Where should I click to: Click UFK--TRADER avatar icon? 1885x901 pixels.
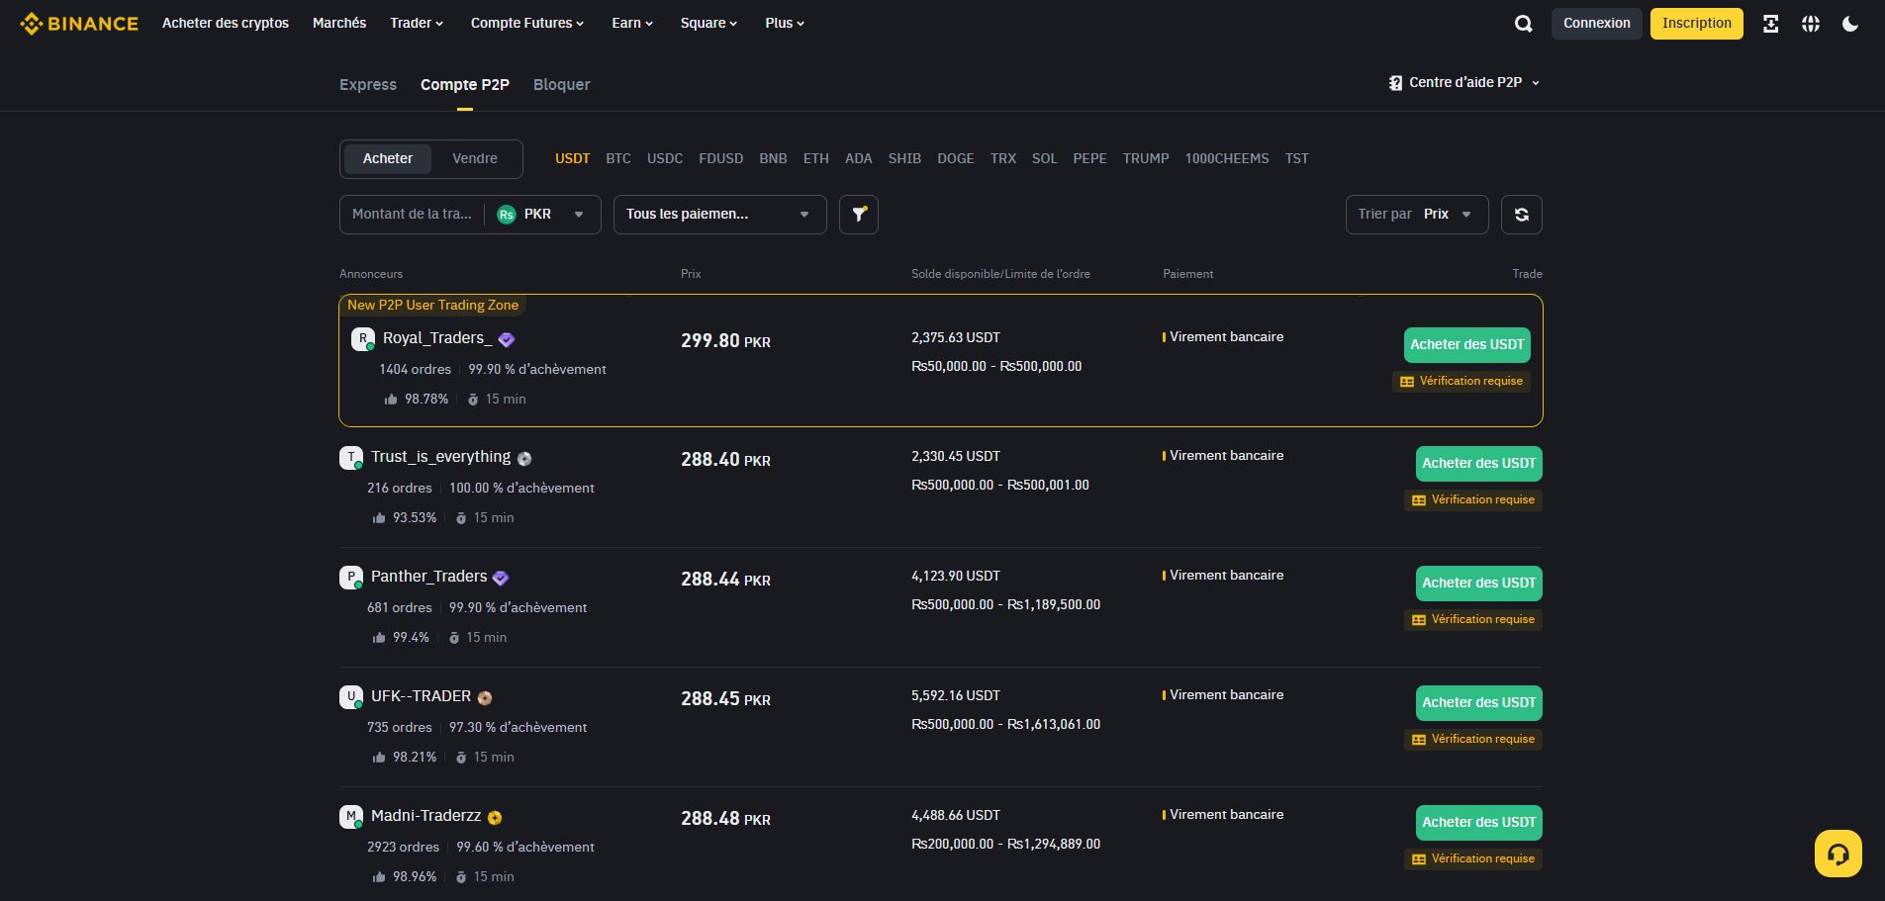(351, 697)
